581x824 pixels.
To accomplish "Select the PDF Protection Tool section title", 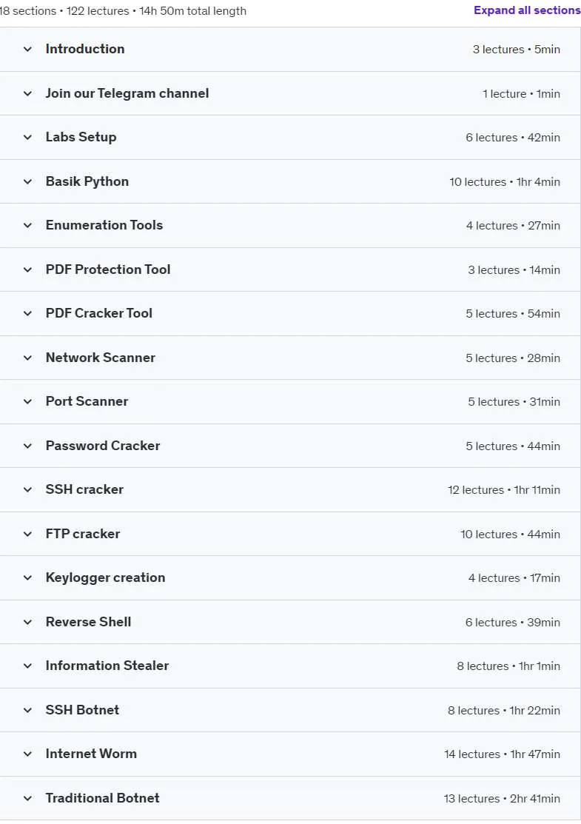I will point(108,269).
